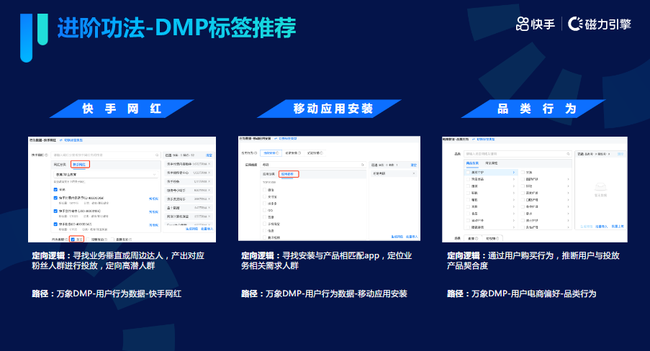Choose the 近期安装 behavior option
650x351 pixels.
(x=293, y=153)
